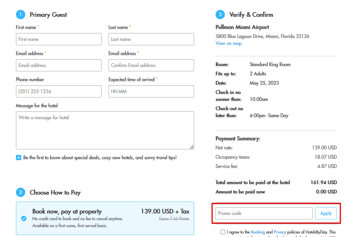356x237 pixels.
Task: Uncheck the special deals newsletter checkbox
Action: click(x=18, y=158)
